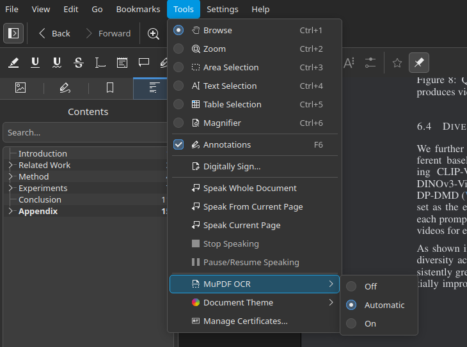Go Forward in document history
Image resolution: width=467 pixels, height=347 pixels.
108,33
